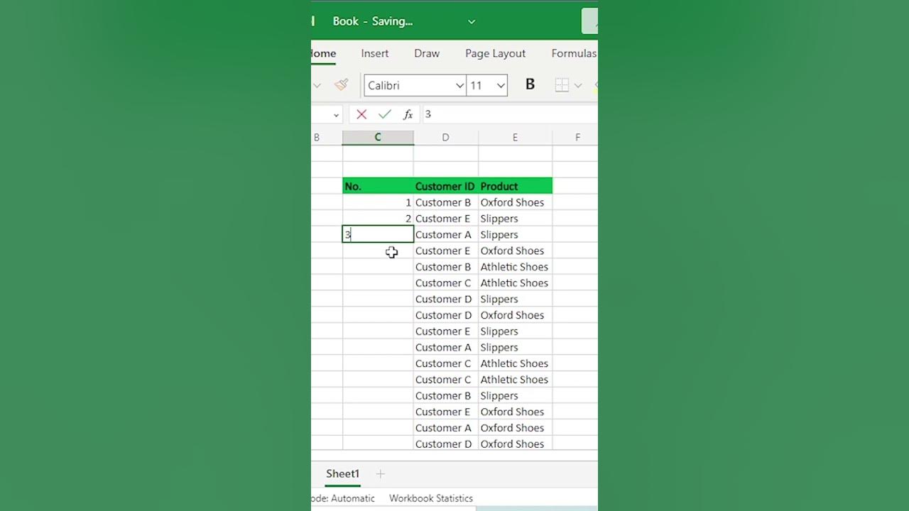Image resolution: width=909 pixels, height=511 pixels.
Task: Expand the Calibri font name dropdown
Action: 459,86
